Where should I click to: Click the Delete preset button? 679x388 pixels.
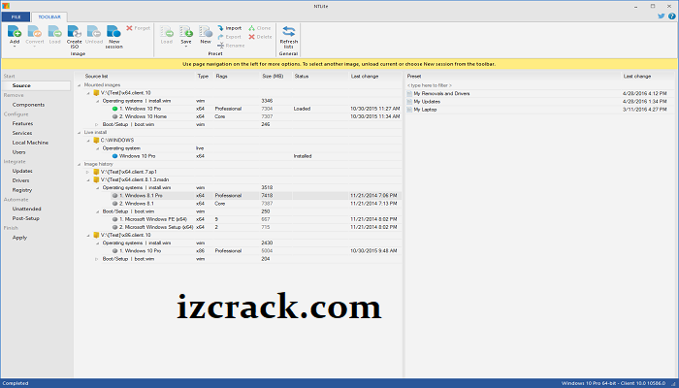(260, 37)
